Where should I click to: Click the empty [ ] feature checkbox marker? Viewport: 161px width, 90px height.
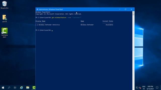[x=37, y=25]
